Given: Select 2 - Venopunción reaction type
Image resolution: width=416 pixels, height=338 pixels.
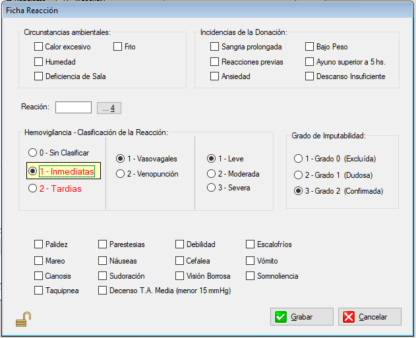Looking at the screenshot, I should [121, 174].
